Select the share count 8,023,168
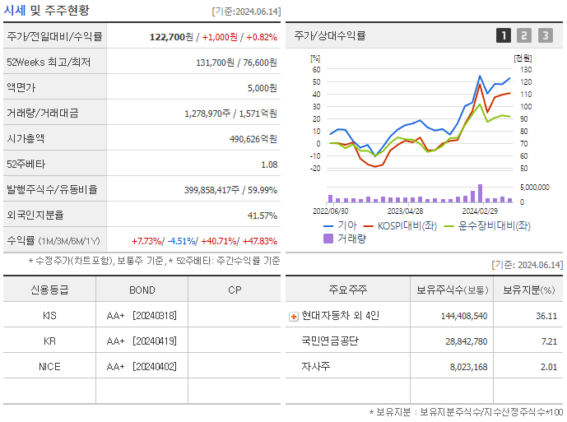 (x=468, y=368)
